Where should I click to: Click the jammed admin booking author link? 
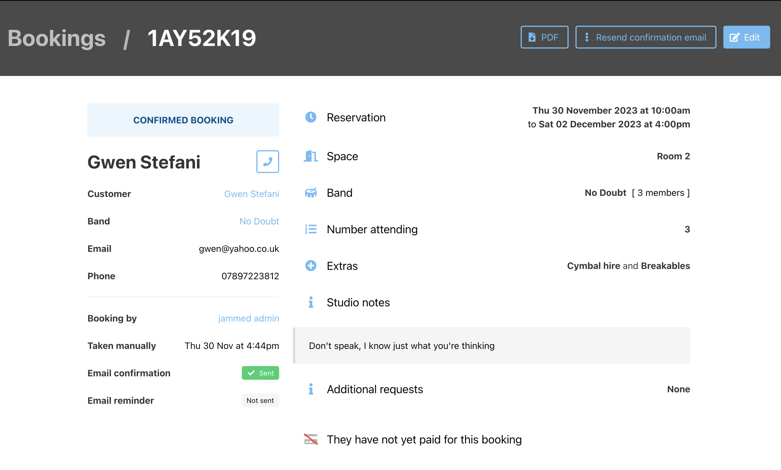pyautogui.click(x=249, y=318)
